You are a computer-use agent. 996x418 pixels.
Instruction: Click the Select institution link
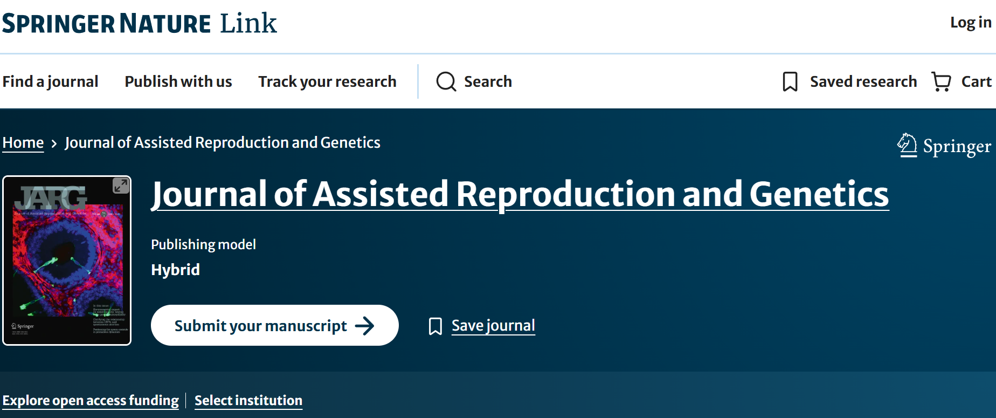tap(248, 400)
